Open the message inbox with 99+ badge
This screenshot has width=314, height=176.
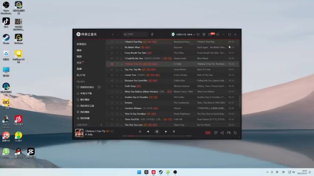[210, 34]
